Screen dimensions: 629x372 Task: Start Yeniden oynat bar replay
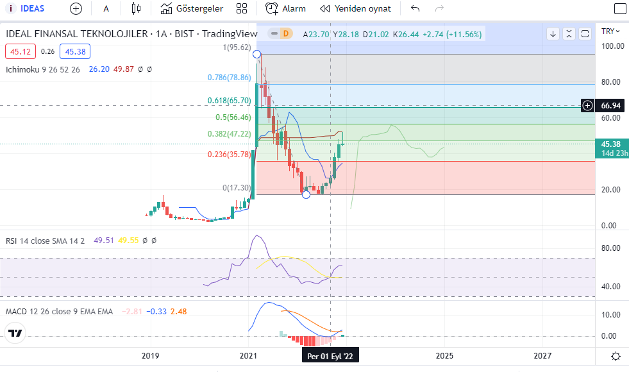coord(355,8)
